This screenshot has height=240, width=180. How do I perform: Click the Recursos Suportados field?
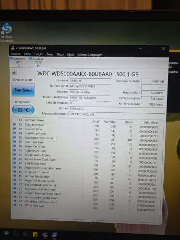(117, 115)
